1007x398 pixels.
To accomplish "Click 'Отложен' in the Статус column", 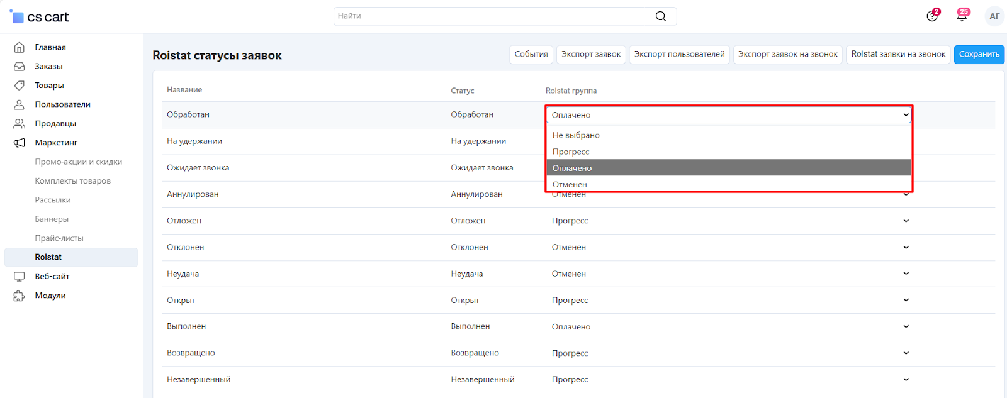I will [468, 221].
